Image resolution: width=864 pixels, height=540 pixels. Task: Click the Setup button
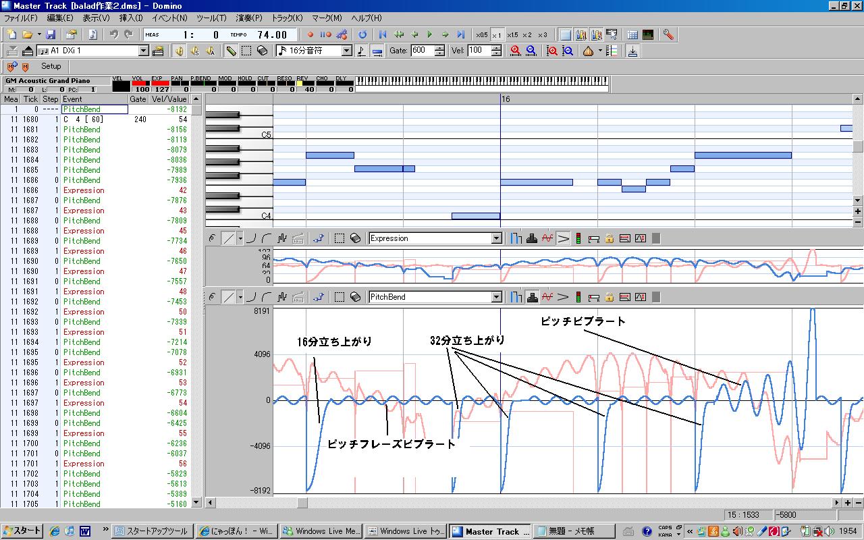(51, 66)
